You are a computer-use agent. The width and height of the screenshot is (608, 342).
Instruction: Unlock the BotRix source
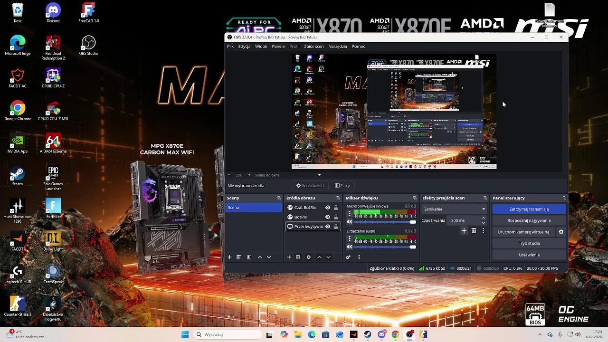pos(336,217)
